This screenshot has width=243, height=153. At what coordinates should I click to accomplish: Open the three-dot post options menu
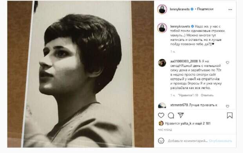230,10
